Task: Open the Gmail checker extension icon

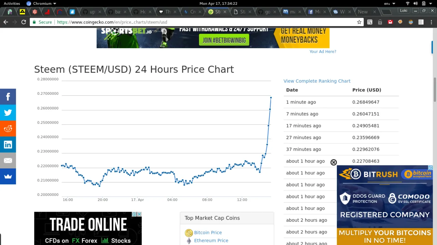Action: click(390, 22)
